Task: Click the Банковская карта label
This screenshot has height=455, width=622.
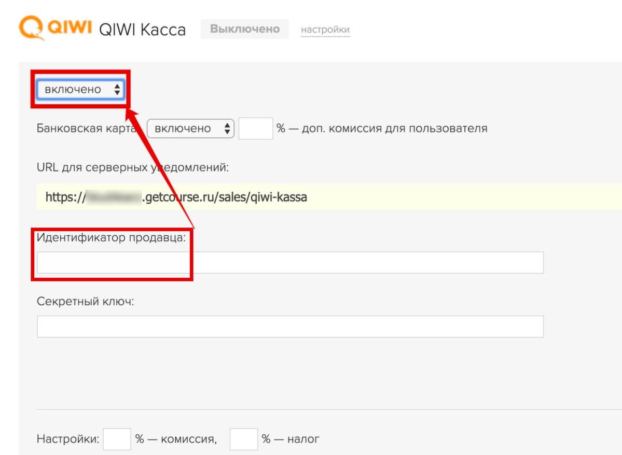Action: point(87,129)
